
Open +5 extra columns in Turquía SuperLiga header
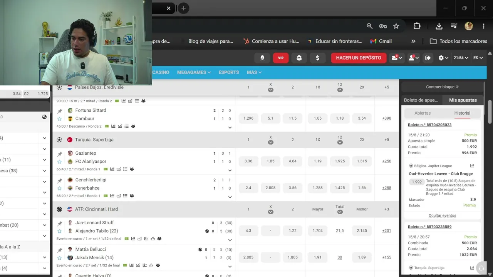coord(387,140)
